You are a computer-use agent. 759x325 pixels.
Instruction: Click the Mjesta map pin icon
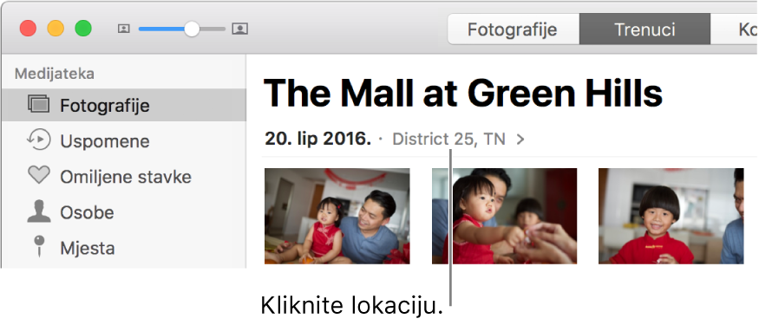tap(39, 247)
